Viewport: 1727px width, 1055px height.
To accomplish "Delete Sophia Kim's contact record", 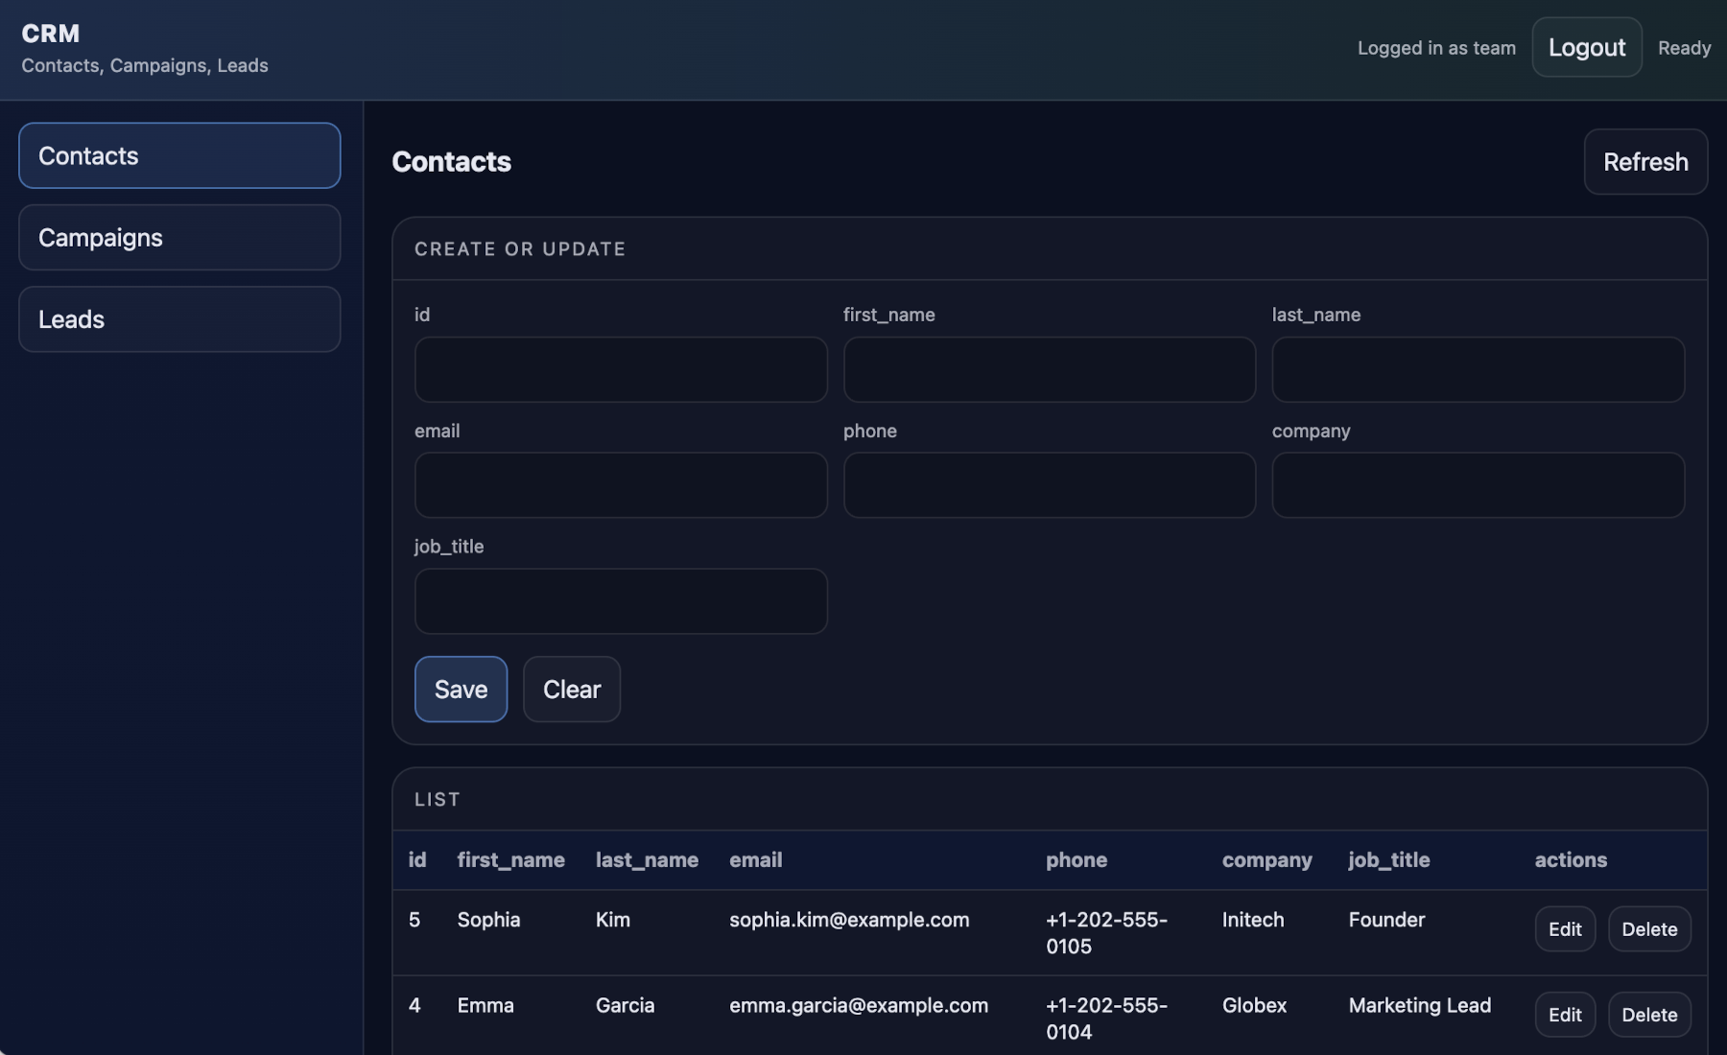I will (x=1649, y=928).
